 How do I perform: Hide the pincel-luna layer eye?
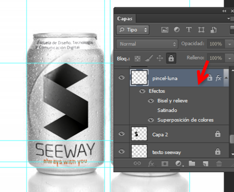[122, 78]
